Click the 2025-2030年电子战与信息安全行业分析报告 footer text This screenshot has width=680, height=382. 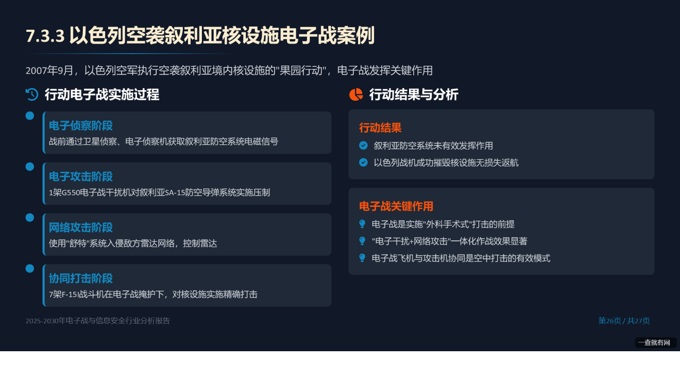pyautogui.click(x=98, y=321)
